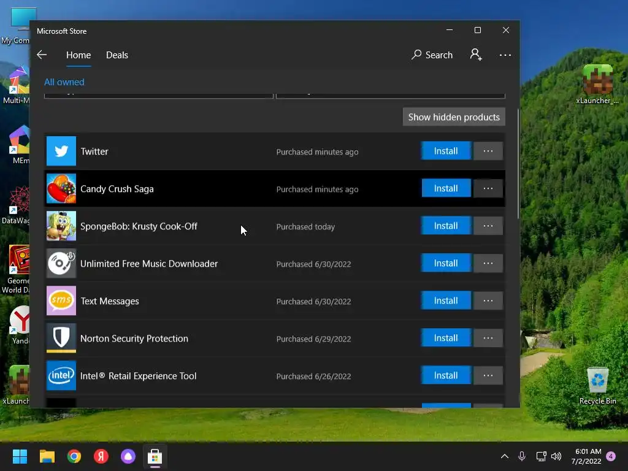Select the Yandex Browser desktop shortcut

point(19,325)
